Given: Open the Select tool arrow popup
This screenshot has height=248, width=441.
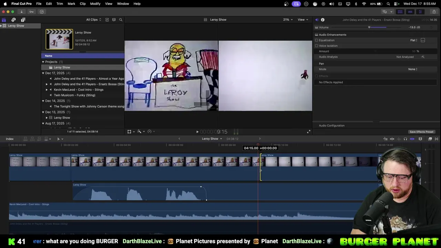Looking at the screenshot, I should pos(60,139).
